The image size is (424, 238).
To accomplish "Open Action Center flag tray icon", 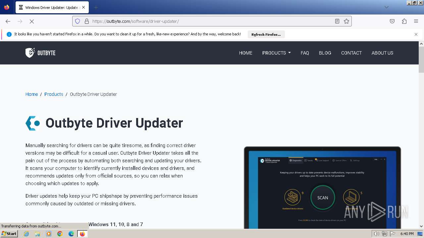I will click(393, 234).
